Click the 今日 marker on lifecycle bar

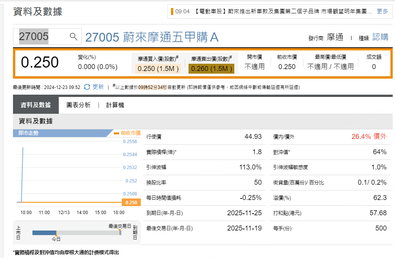[x=56, y=238]
